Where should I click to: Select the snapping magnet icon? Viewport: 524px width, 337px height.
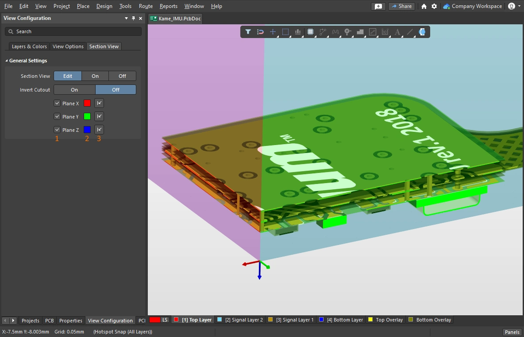[x=261, y=32]
